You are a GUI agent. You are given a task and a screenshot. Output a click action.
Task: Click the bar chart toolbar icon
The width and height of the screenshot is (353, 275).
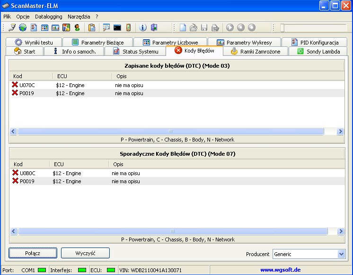[55, 27]
